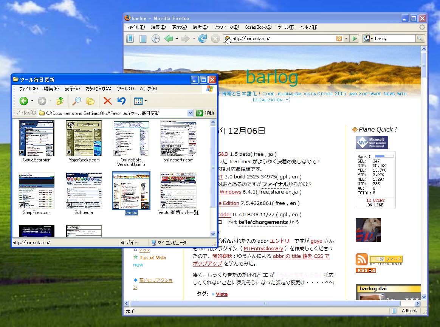This screenshot has width=440, height=327.
Task: Click the Firefox Stop loading button
Action: click(x=215, y=39)
